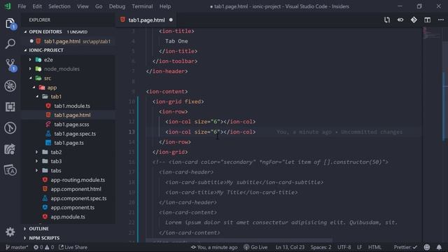Screen dimensions: 448x252
Task: Click errors and warnings count in status bar
Action: [x=43, y=247]
